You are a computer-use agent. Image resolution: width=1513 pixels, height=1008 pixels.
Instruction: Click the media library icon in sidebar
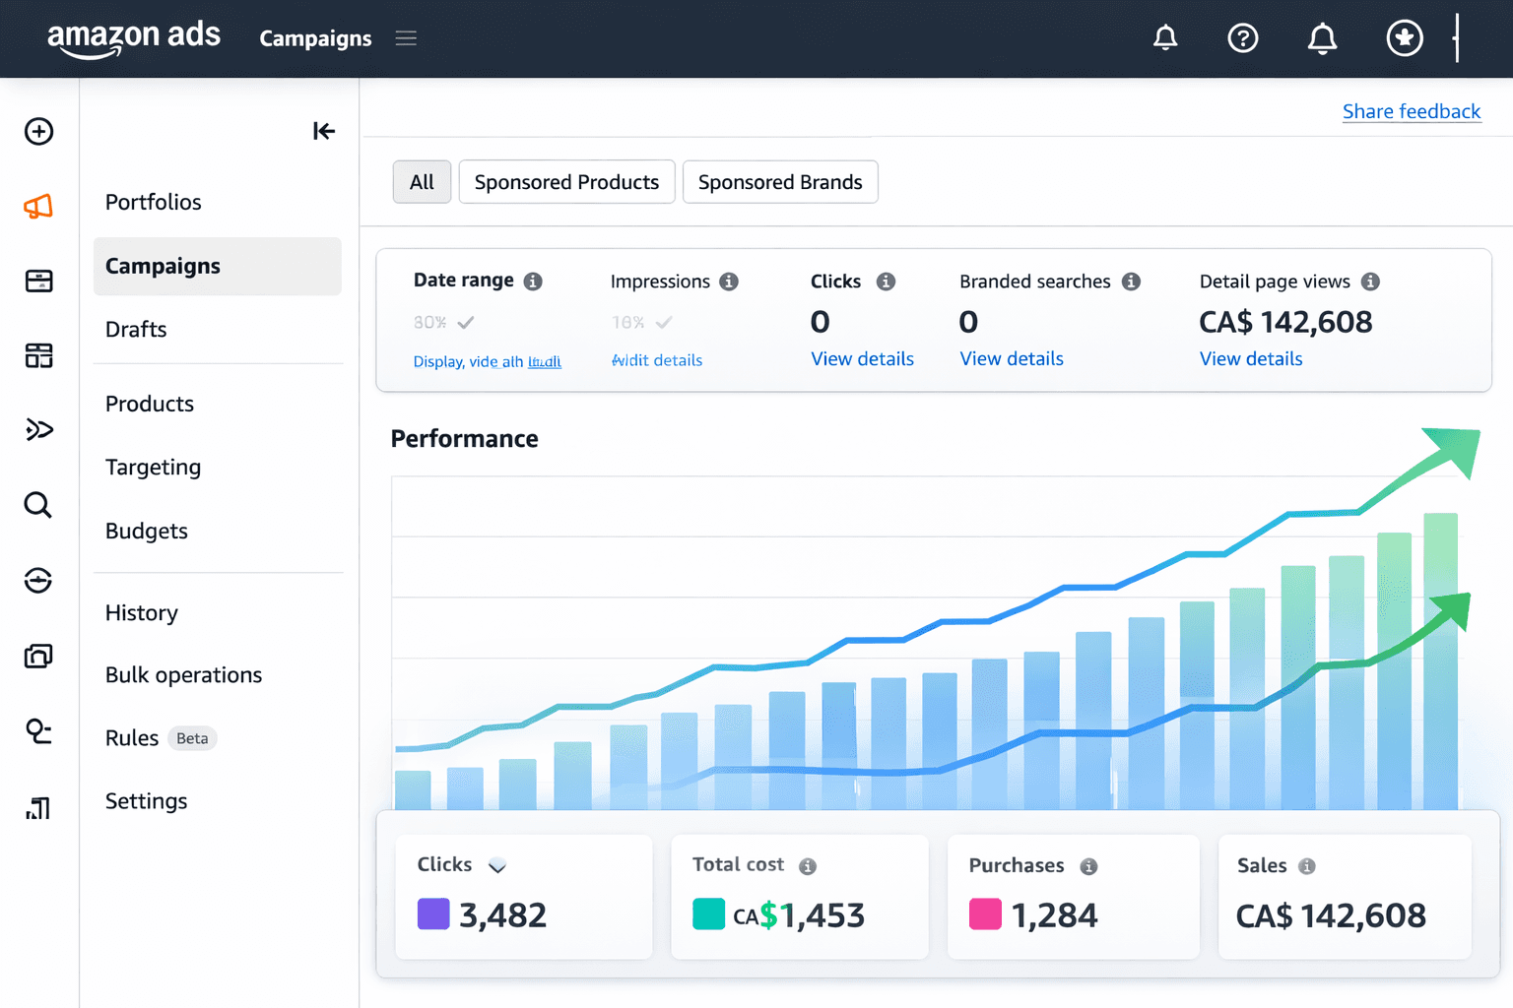[x=37, y=656]
